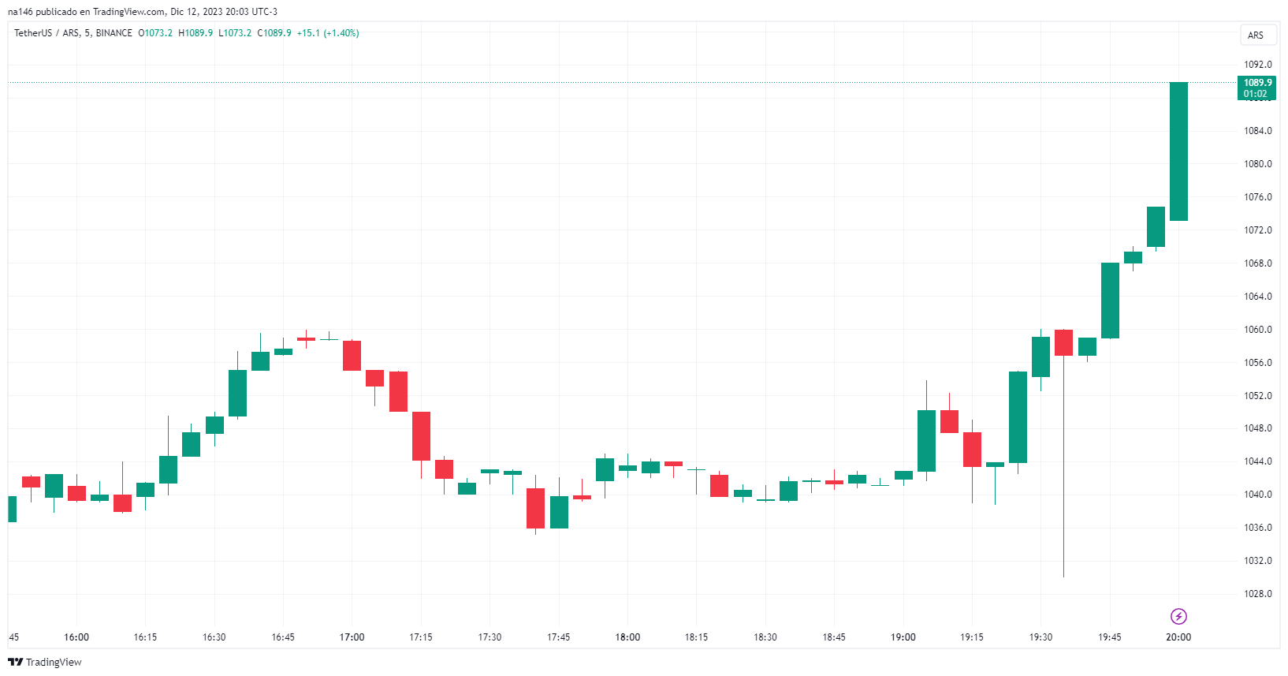This screenshot has height=676, width=1288.
Task: Click the 20:00 time axis label
Action: 1178,637
